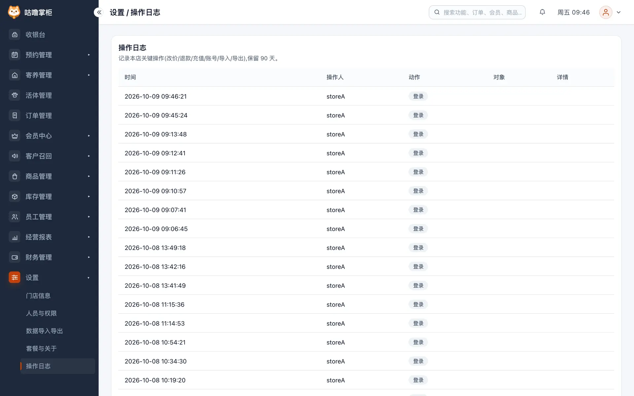Click the 活体管理 paw icon
This screenshot has height=396, width=634.
click(15, 95)
